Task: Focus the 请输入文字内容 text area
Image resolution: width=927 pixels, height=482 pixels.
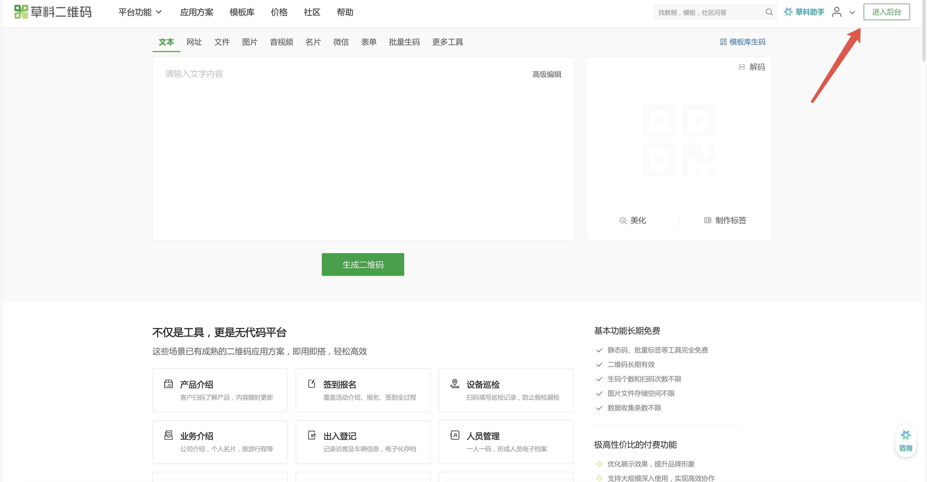Action: click(x=363, y=148)
